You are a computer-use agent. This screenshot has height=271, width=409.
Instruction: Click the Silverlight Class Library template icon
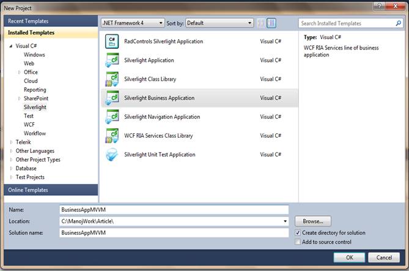click(112, 79)
